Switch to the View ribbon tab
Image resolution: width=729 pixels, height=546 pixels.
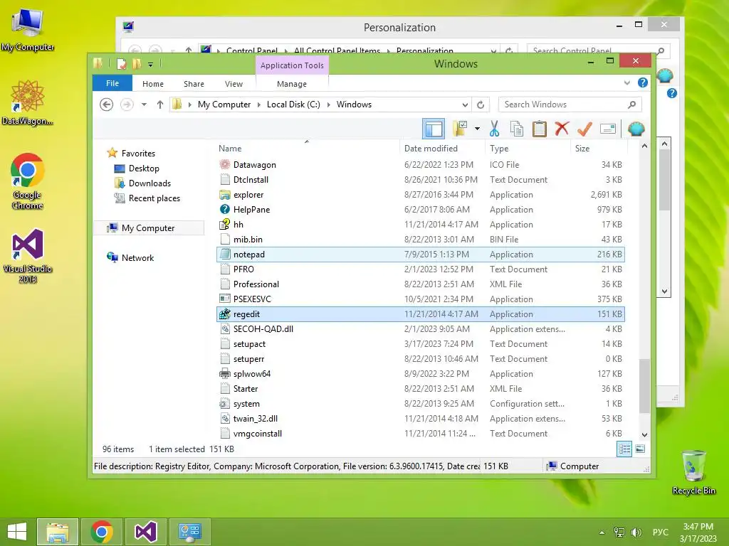coord(234,84)
